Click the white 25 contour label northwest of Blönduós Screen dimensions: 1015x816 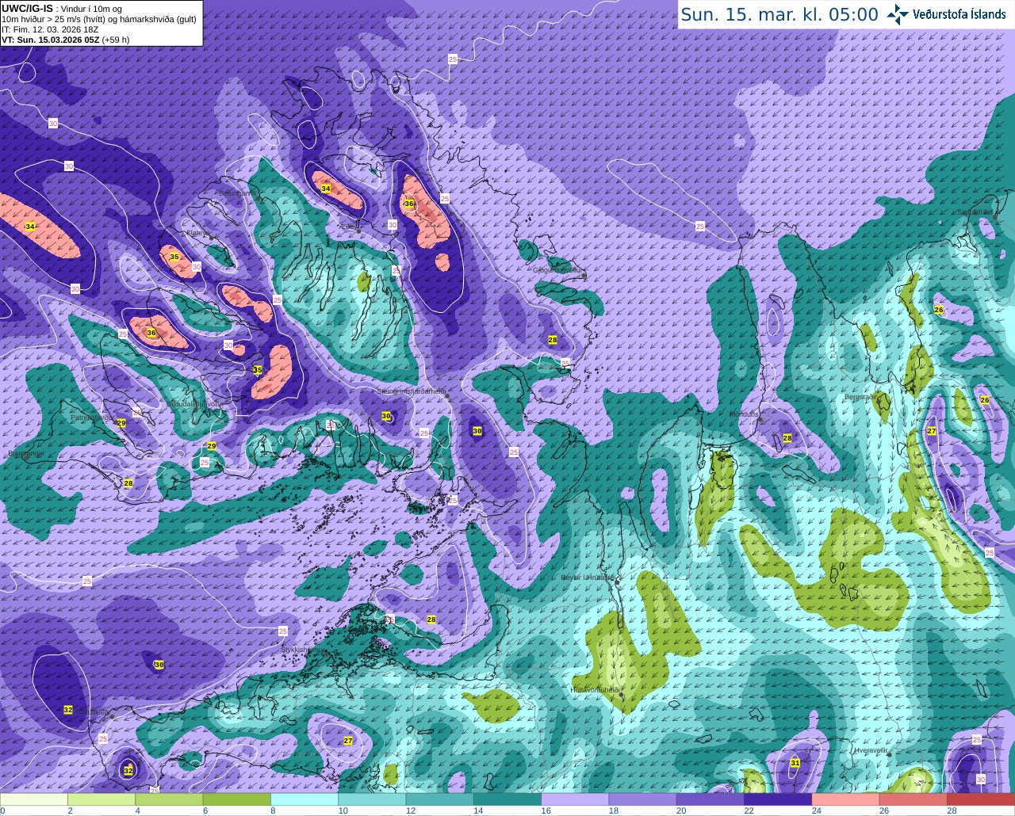(x=699, y=227)
